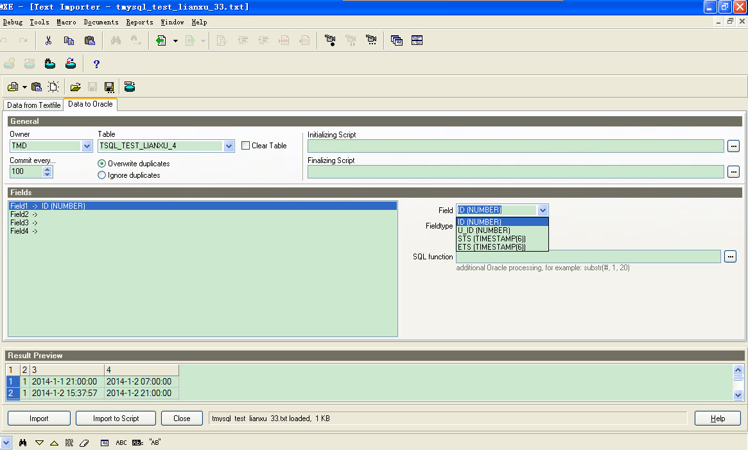Click the yellow down triangle find-next icon
The width and height of the screenshot is (748, 450).
(40, 443)
